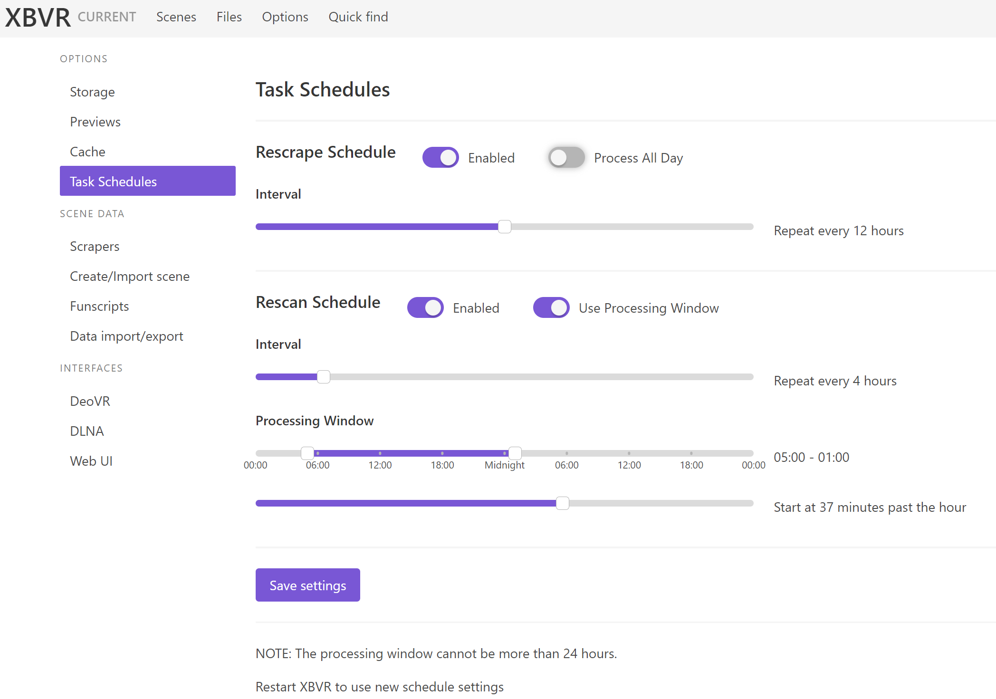This screenshot has height=699, width=996.
Task: Enable Process All Day for rescraping
Action: [x=566, y=157]
